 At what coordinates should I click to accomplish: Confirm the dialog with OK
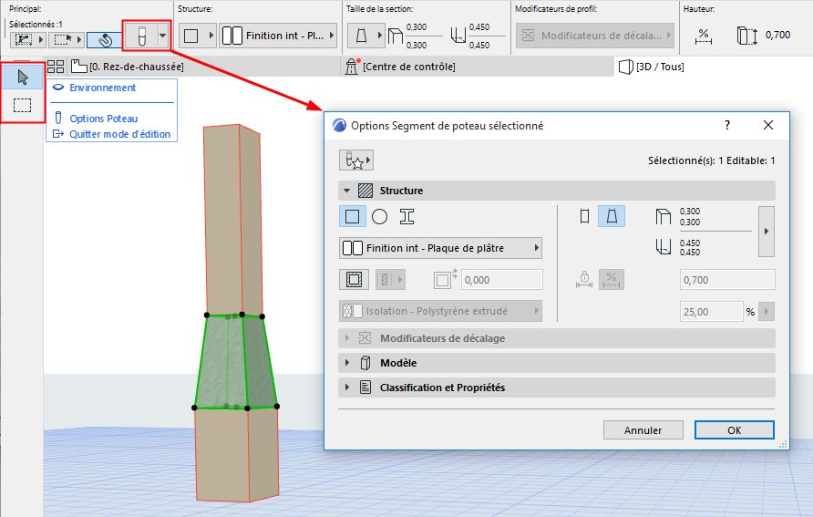735,429
